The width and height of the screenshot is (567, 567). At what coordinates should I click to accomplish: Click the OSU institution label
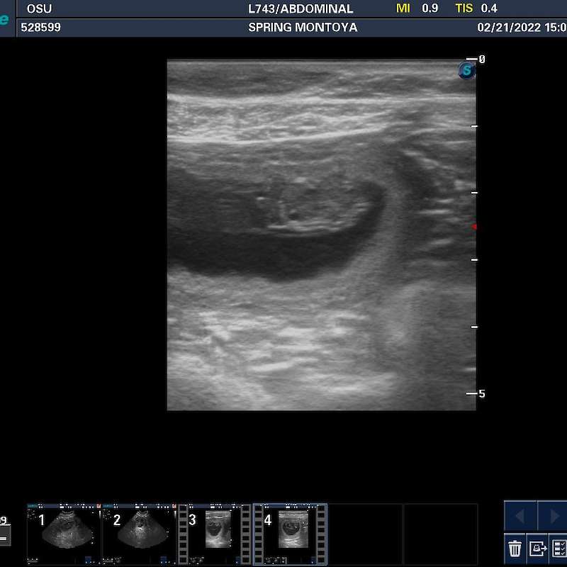pos(39,9)
